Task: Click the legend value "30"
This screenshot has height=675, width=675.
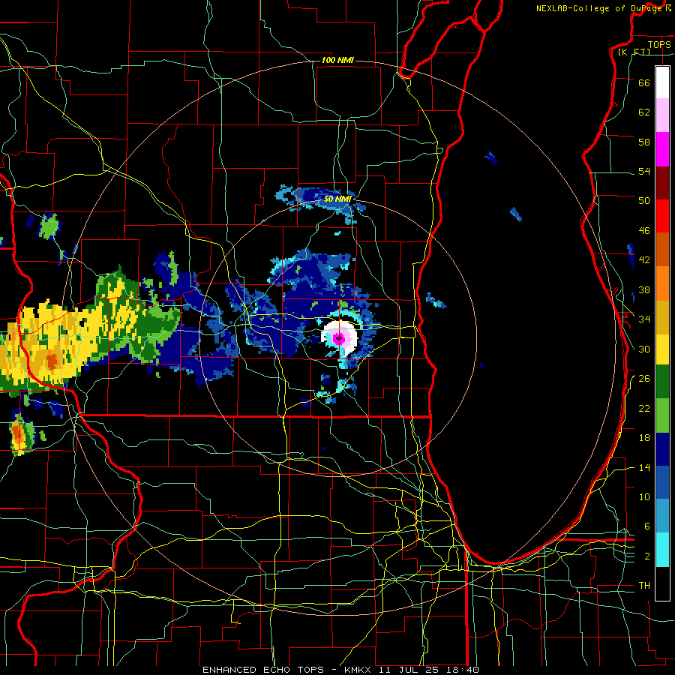Action: [x=644, y=349]
